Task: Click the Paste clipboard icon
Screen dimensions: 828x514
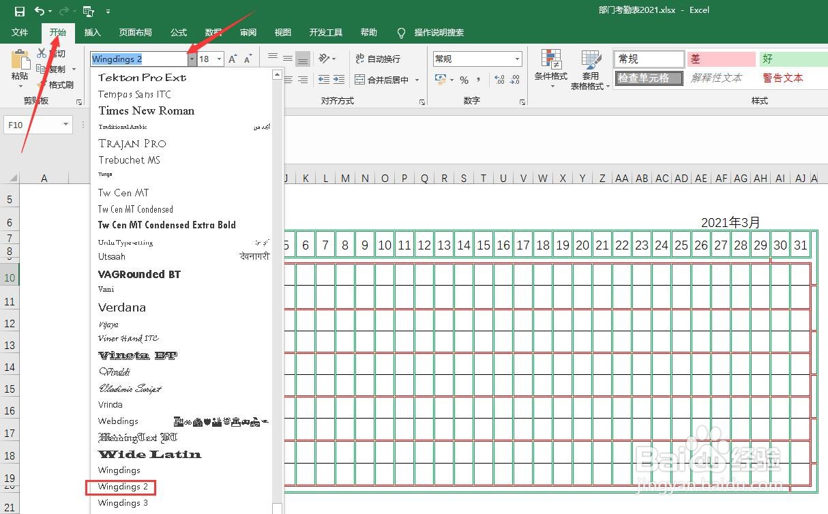Action: pos(20,59)
